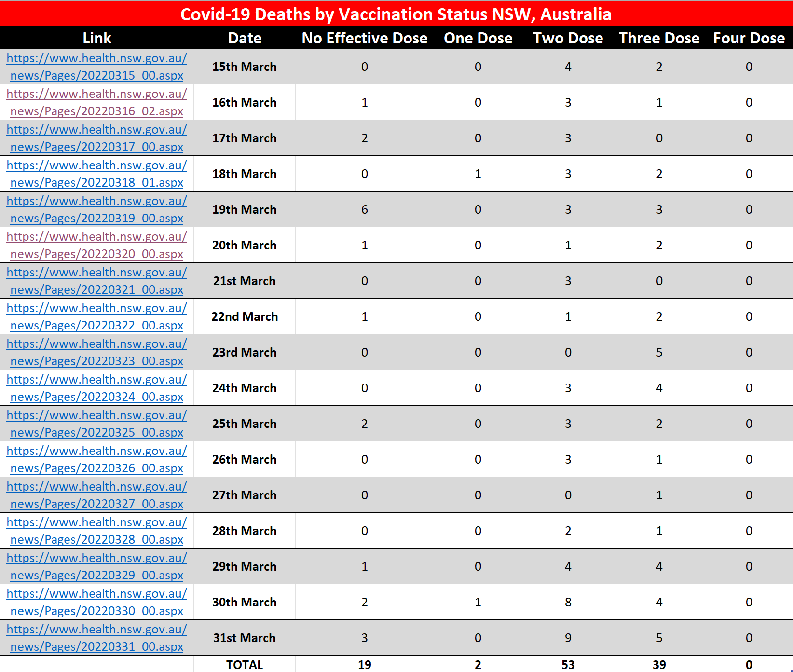Select the '26th March' date cell
Viewport: 793px width, 672px height.
pos(245,459)
